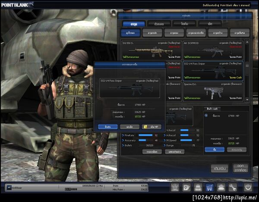Click the Hits Point value in status bar

(144, 190)
